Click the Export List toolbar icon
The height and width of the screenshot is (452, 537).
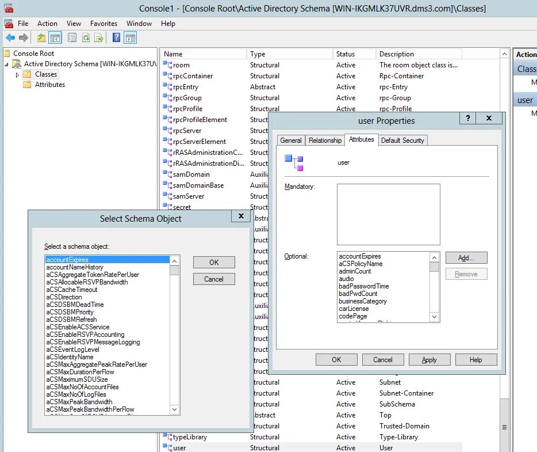(x=99, y=38)
